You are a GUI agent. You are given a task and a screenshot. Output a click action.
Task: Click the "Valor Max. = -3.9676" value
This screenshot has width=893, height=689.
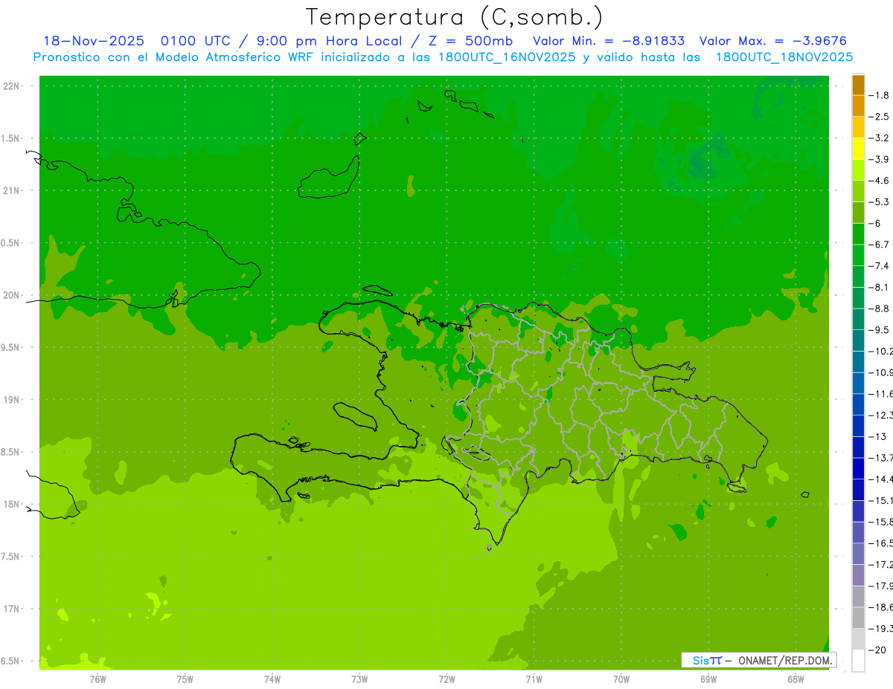pyautogui.click(x=772, y=41)
